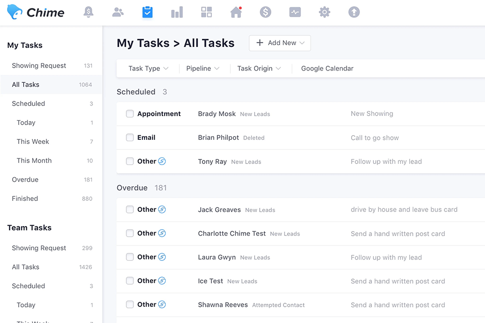This screenshot has height=323, width=485.
Task: Open the bar chart reporting icon
Action: pos(177,12)
